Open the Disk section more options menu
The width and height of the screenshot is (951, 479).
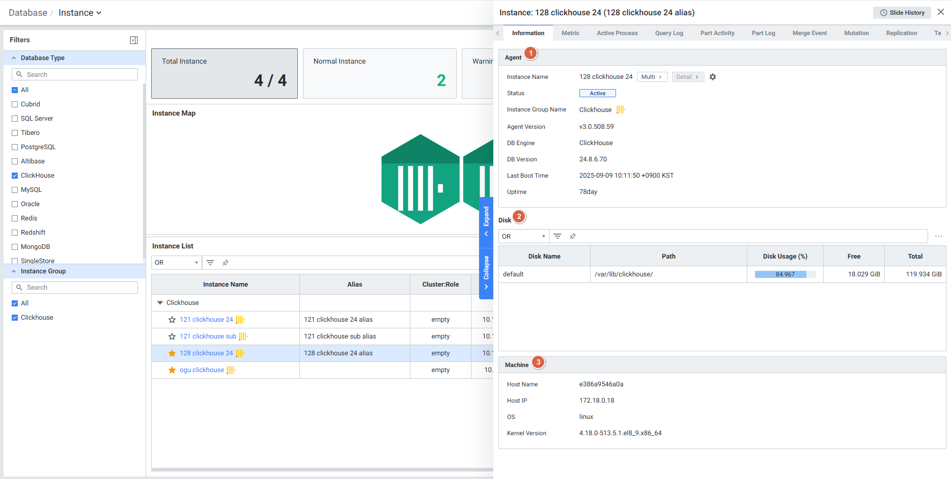tap(938, 236)
